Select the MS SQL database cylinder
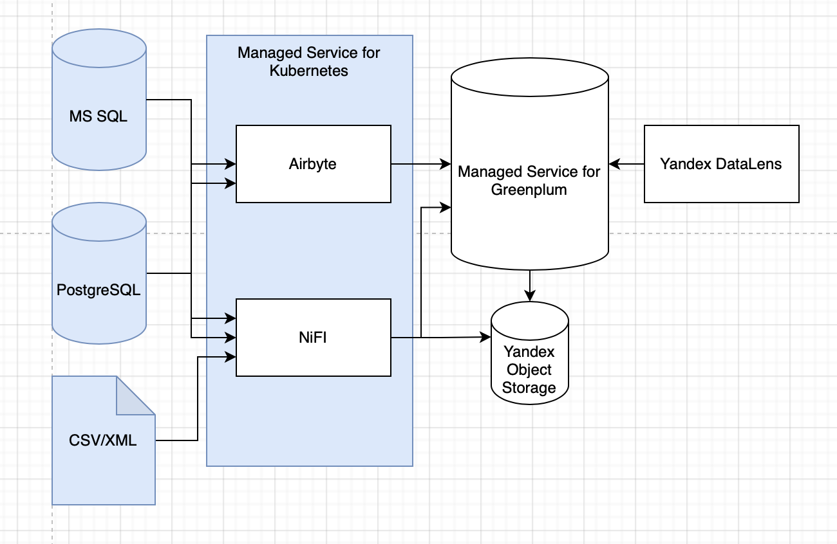Viewport: 837px width, 544px height. (x=99, y=100)
